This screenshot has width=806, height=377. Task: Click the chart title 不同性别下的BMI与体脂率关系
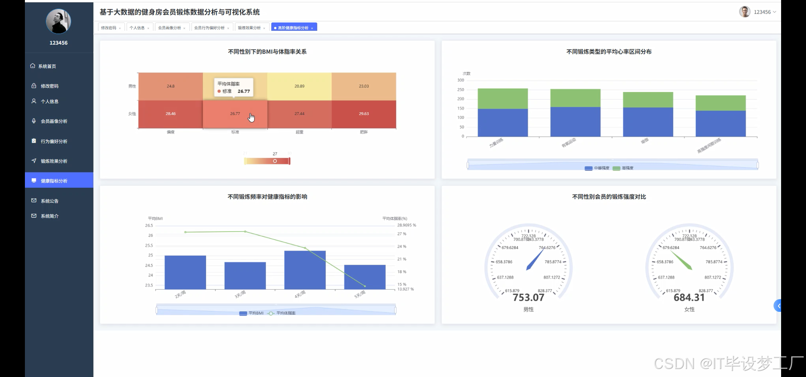(x=267, y=51)
